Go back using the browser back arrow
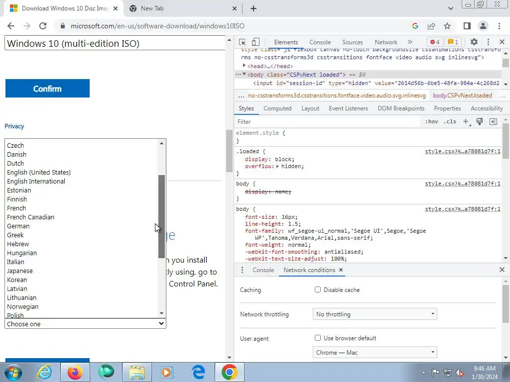The width and height of the screenshot is (510, 382). point(11,26)
